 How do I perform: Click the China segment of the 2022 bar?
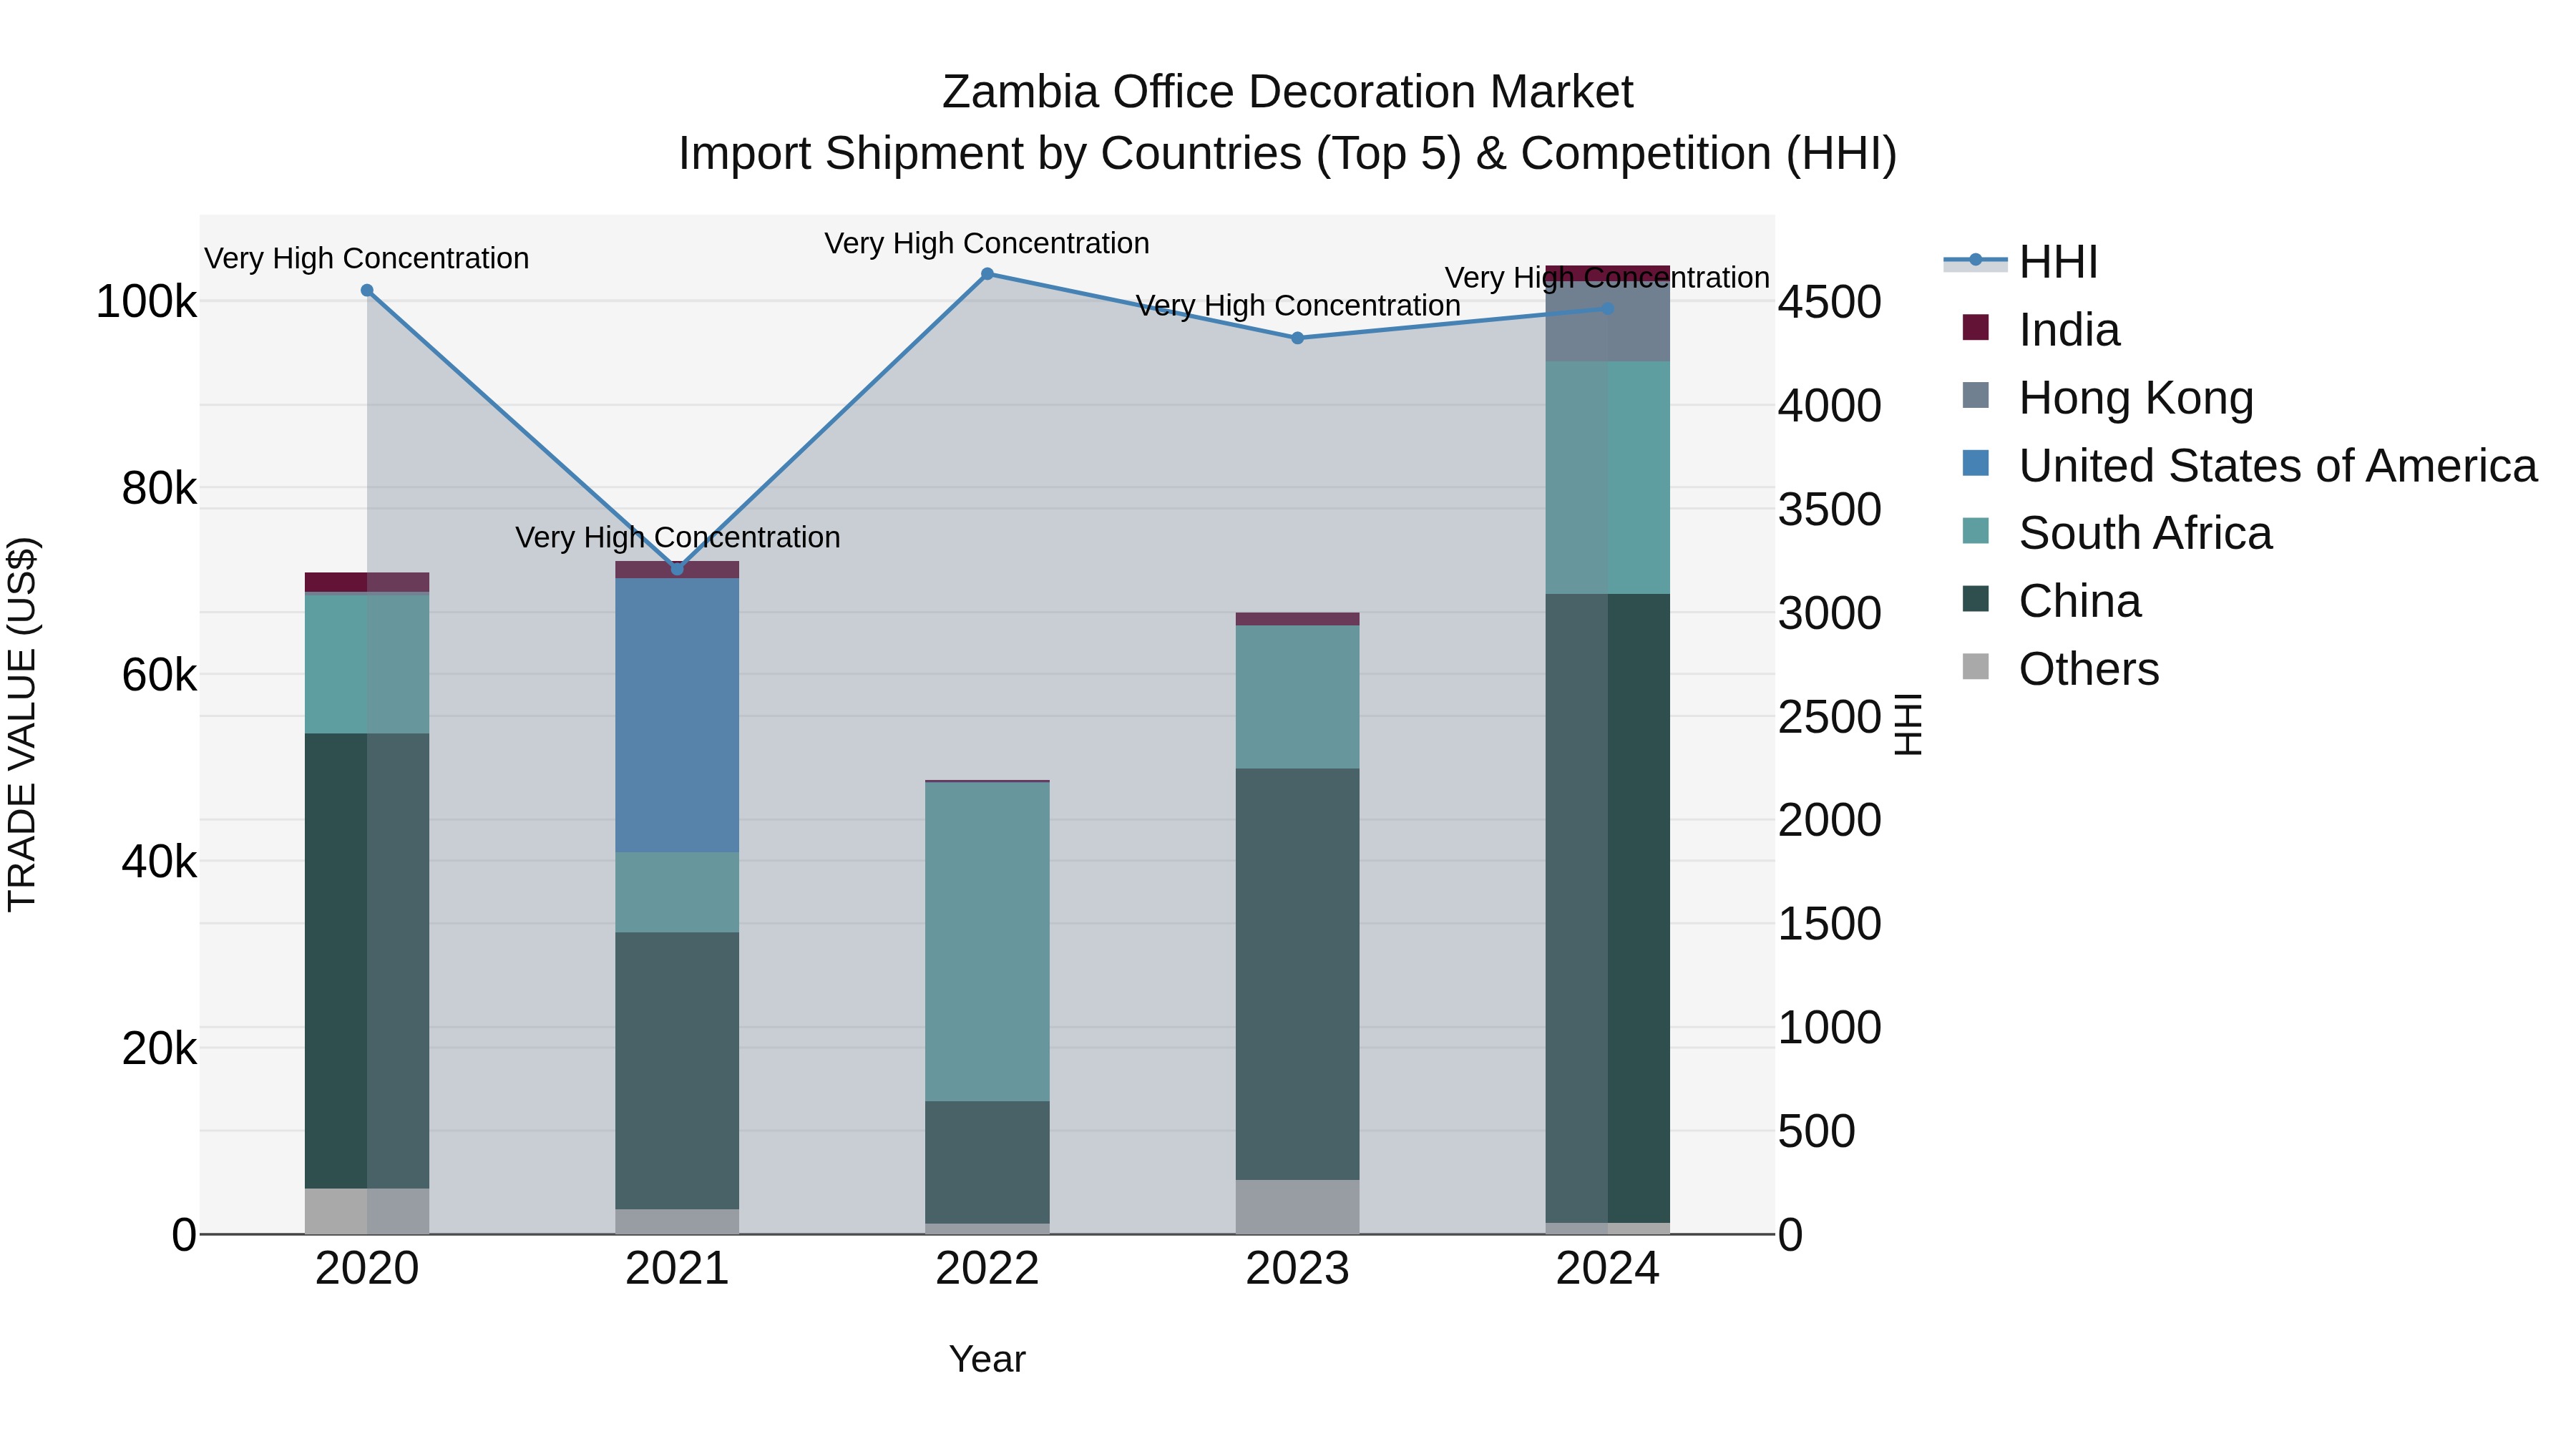point(987,1163)
